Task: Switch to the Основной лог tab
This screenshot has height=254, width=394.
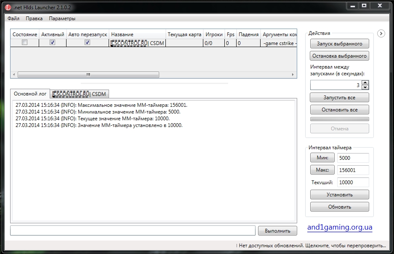Action: click(30, 94)
